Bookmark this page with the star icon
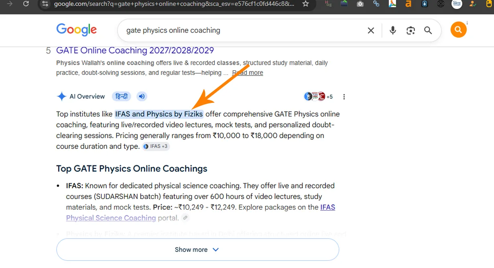This screenshot has width=494, height=268. [305, 4]
